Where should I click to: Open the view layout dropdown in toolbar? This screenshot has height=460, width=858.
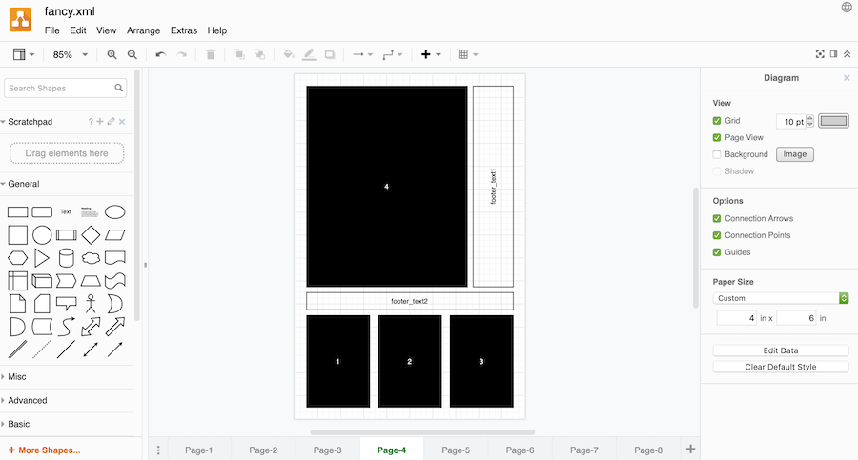click(24, 54)
